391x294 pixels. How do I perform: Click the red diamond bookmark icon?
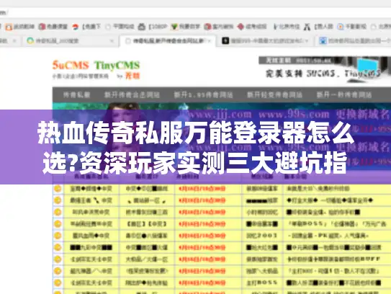(x=241, y=27)
